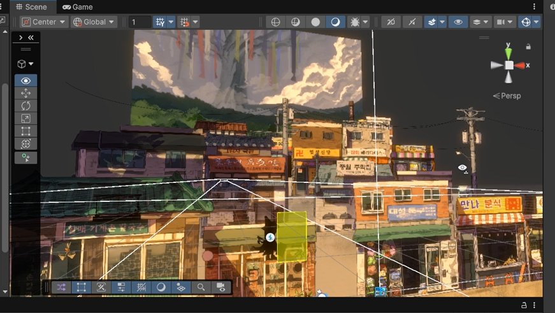This screenshot has width=555, height=313.
Task: Click the up arrow of left panel scrollbar
Action: pyautogui.click(x=5, y=32)
